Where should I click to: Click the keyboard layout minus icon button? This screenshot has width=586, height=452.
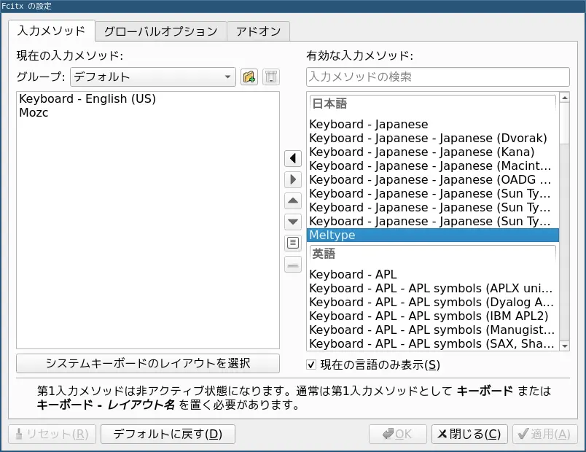tap(292, 265)
